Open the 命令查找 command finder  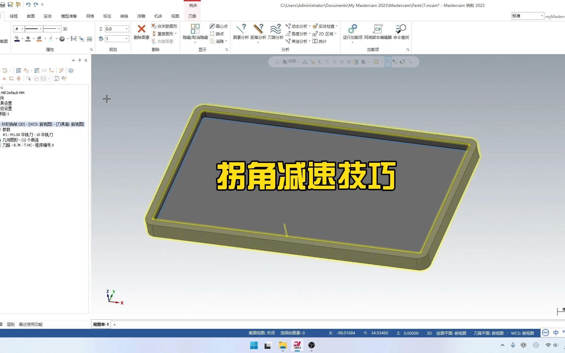[401, 32]
